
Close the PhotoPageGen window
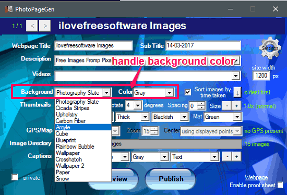(276, 9)
